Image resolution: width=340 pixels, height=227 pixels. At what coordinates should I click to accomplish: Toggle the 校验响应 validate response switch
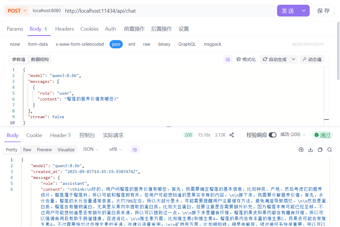pyautogui.click(x=273, y=135)
